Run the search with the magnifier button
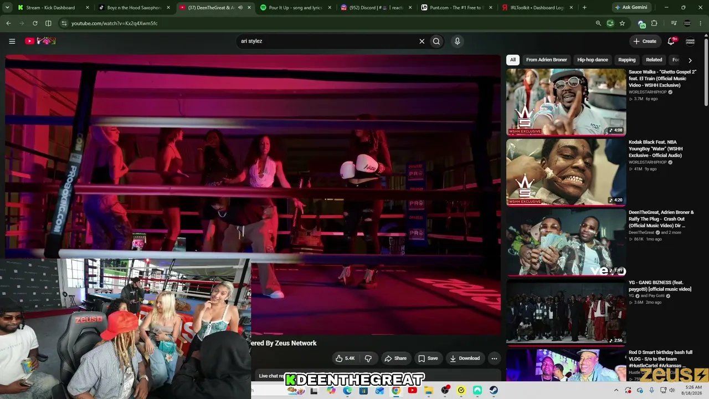Viewport: 709px width, 399px height. pos(436,41)
